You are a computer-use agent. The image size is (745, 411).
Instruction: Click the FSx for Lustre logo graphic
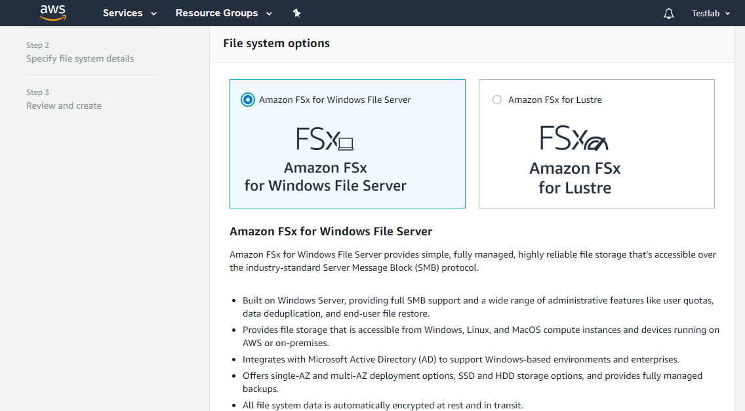tap(574, 138)
